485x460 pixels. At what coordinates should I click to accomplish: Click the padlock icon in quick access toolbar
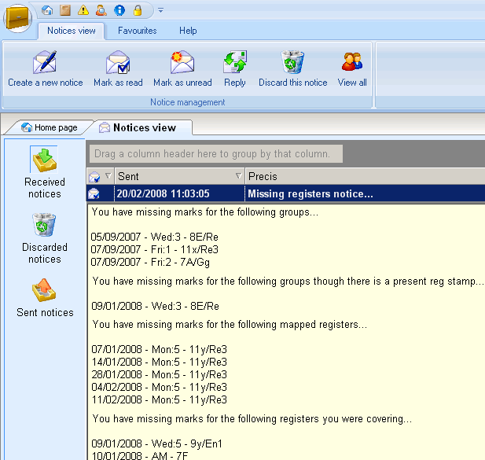[138, 10]
